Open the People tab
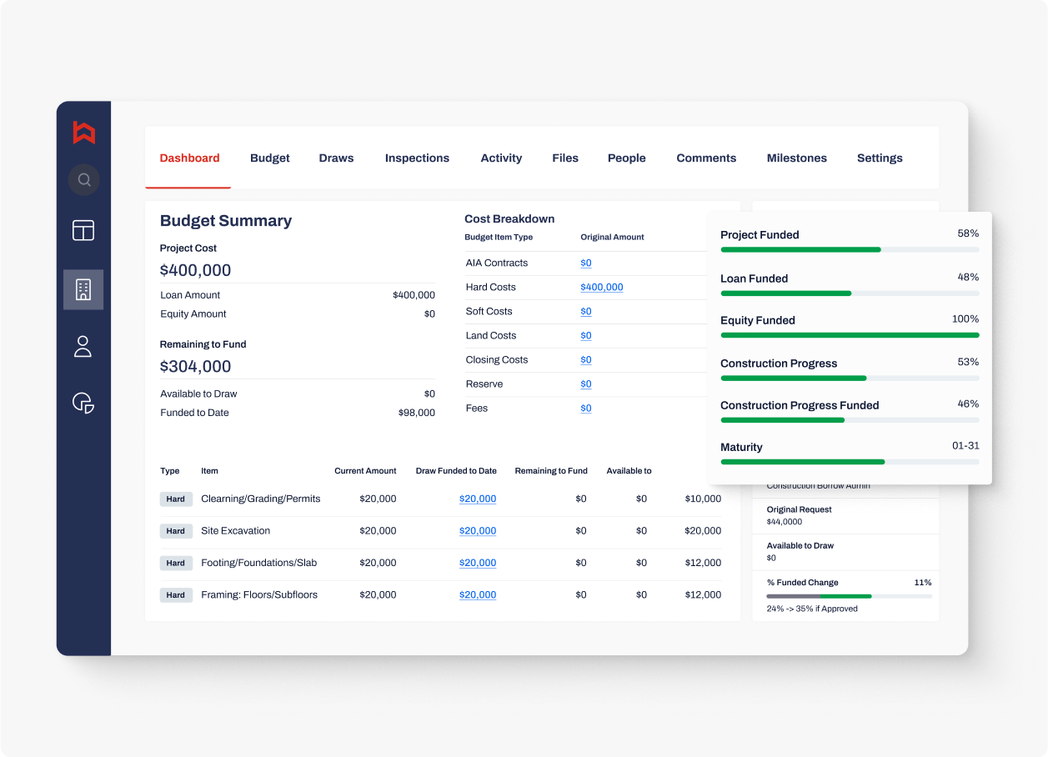The height and width of the screenshot is (757, 1048). click(627, 158)
